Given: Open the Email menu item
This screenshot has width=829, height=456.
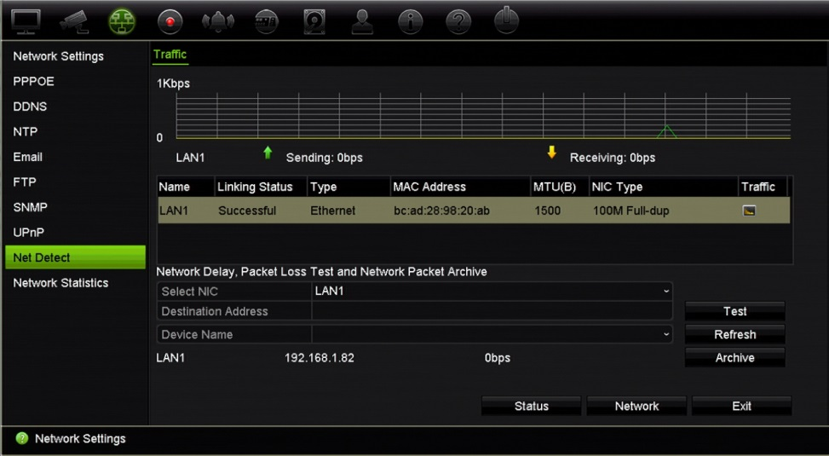Looking at the screenshot, I should [27, 157].
